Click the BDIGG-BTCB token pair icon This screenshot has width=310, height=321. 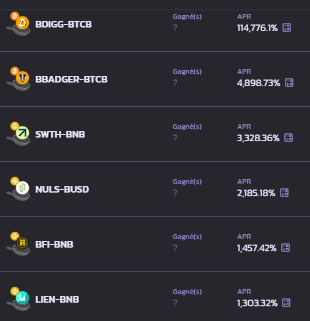(x=18, y=24)
